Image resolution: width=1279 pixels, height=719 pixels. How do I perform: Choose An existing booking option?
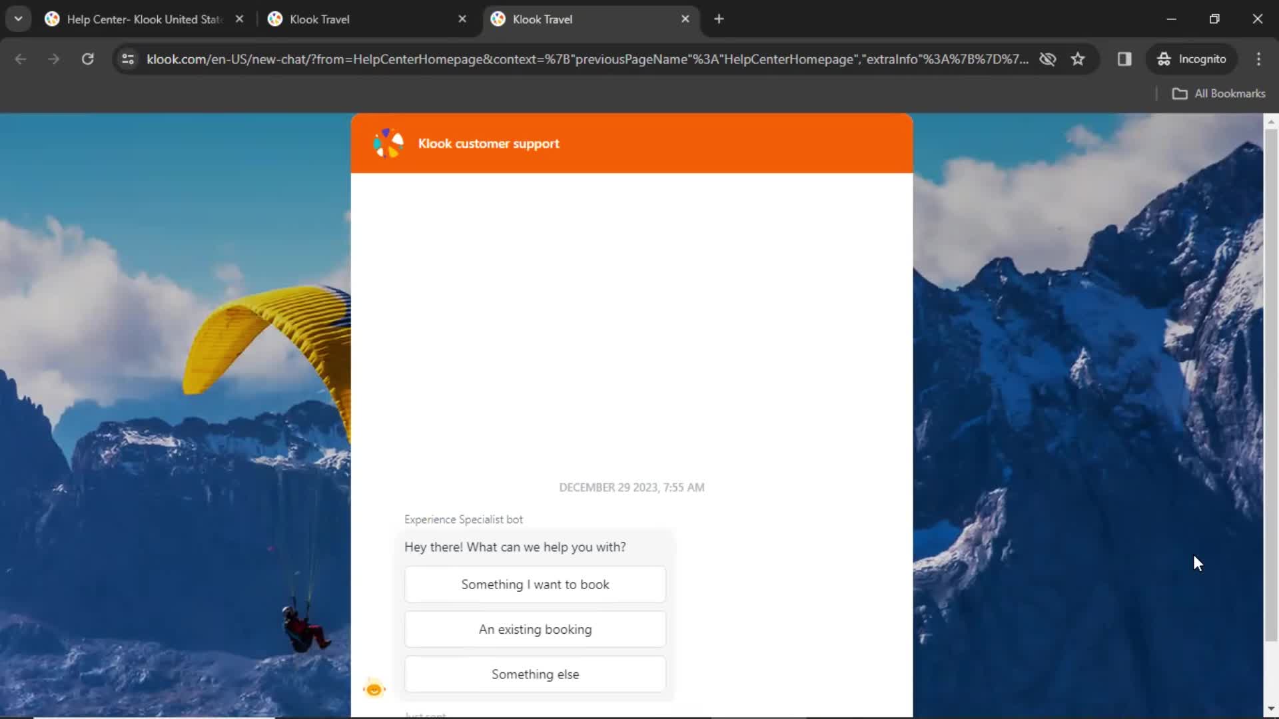coord(535,629)
